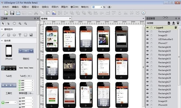Open the 文件(F) menu
The height and width of the screenshot is (108, 181).
6,7
